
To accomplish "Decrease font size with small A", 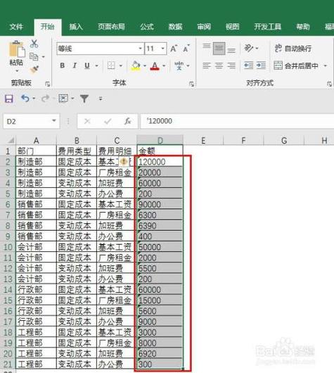I will (186, 49).
